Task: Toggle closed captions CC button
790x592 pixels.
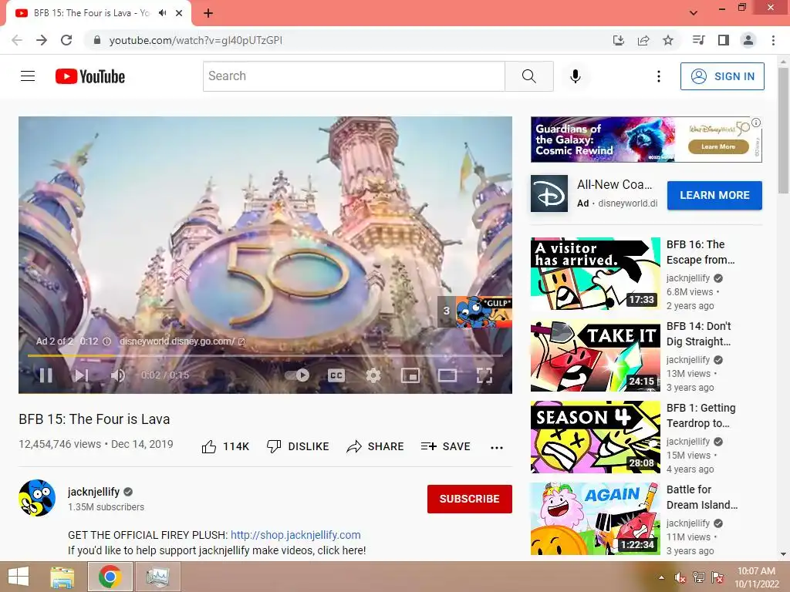Action: coord(336,375)
